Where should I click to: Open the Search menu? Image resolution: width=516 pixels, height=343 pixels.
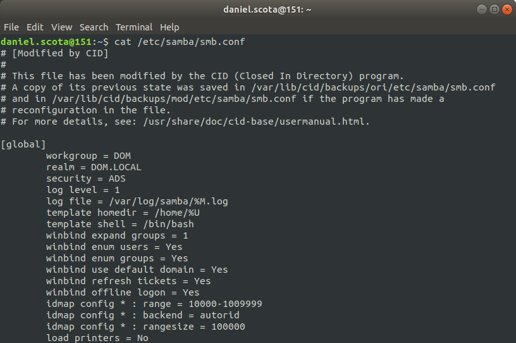click(x=94, y=27)
